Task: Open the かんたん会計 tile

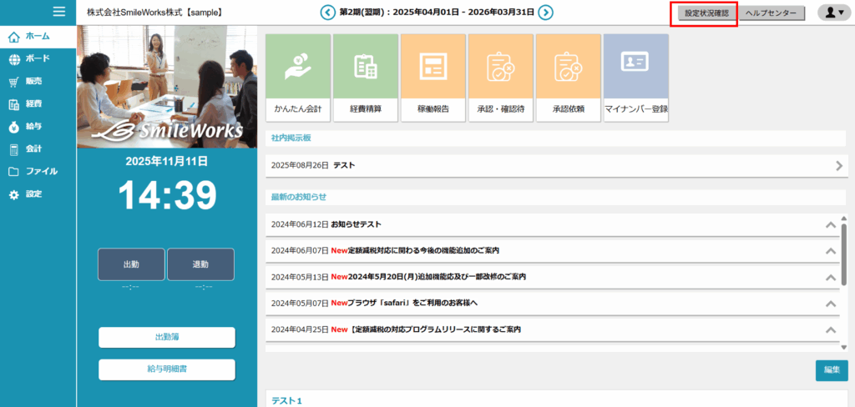Action: (x=298, y=78)
